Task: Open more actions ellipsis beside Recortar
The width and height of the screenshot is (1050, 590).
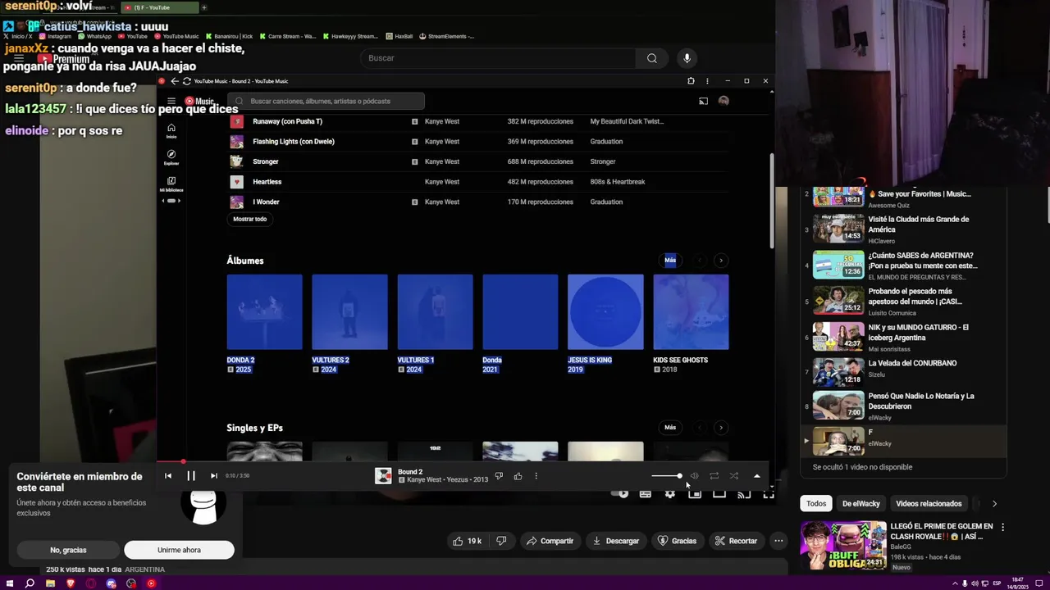Action: (778, 541)
